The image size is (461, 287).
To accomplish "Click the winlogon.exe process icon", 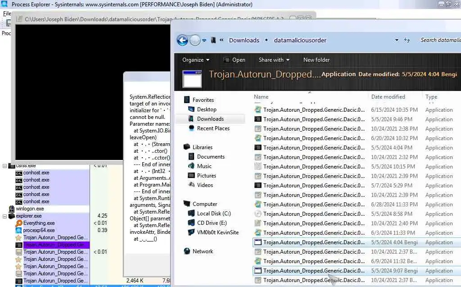I will click(x=11, y=209).
